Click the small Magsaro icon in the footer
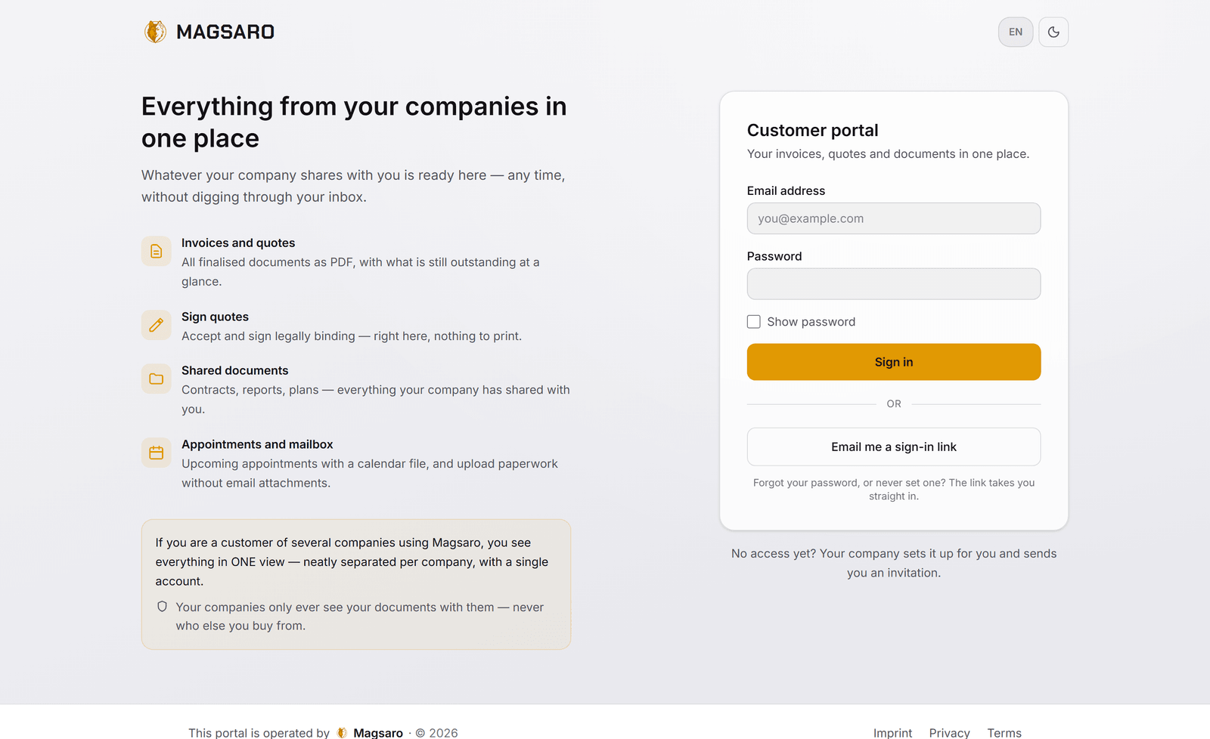This screenshot has height=739, width=1210. [x=342, y=732]
